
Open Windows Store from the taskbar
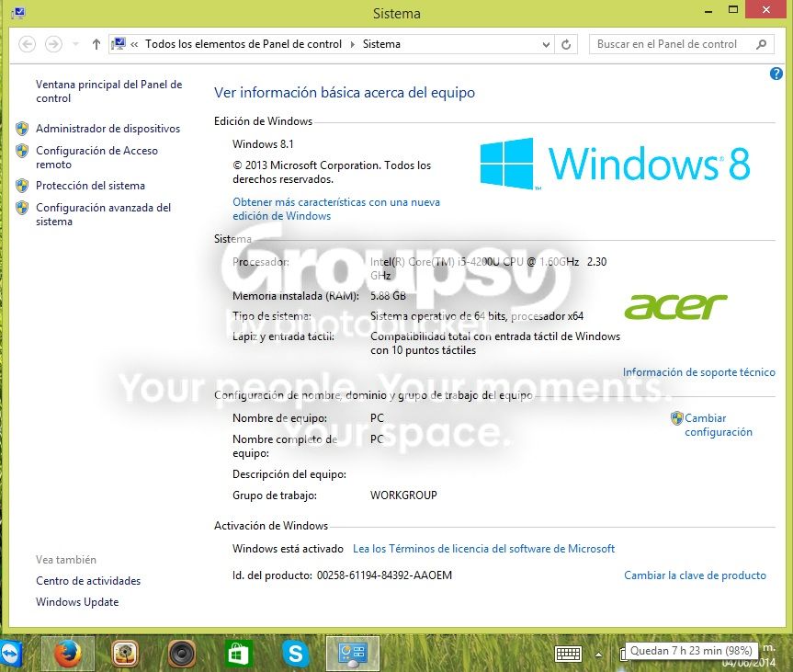[238, 654]
